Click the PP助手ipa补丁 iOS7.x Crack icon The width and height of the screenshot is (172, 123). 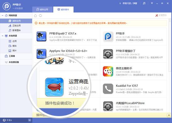tap(41, 36)
